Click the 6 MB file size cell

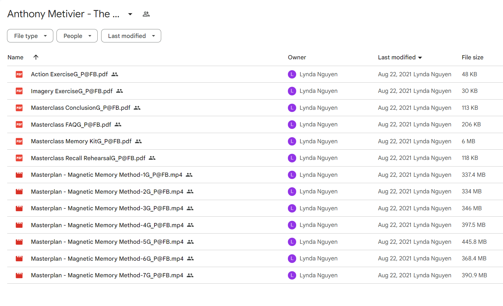click(x=469, y=141)
